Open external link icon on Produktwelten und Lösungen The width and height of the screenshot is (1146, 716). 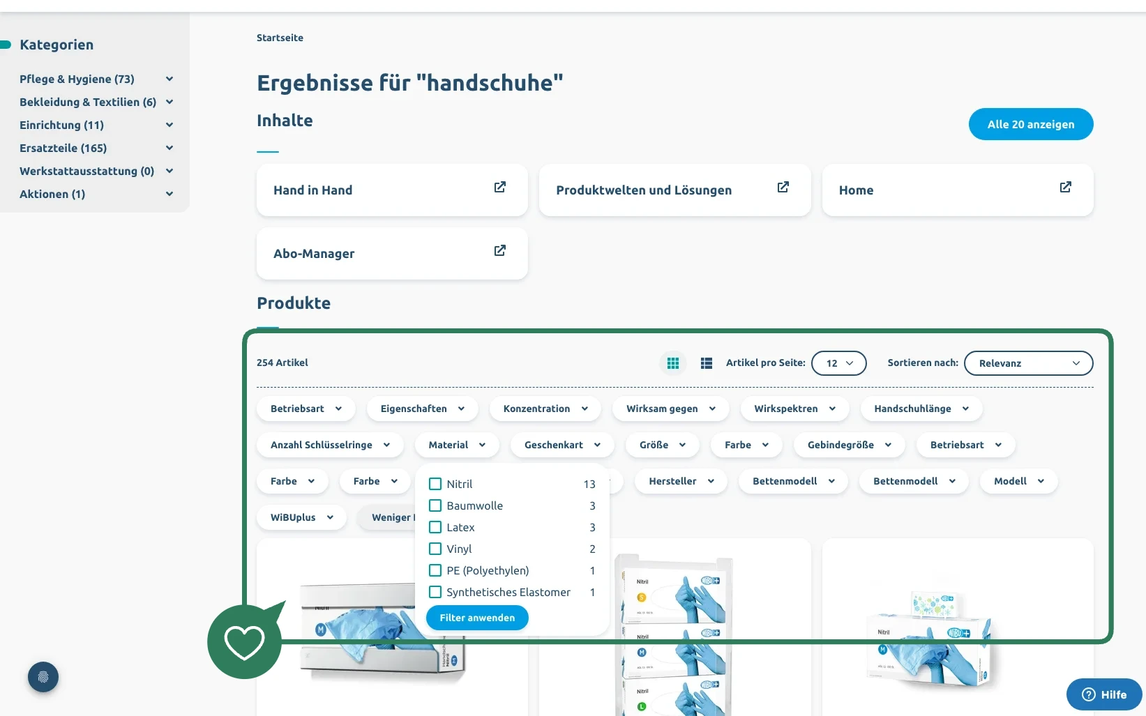coord(783,187)
